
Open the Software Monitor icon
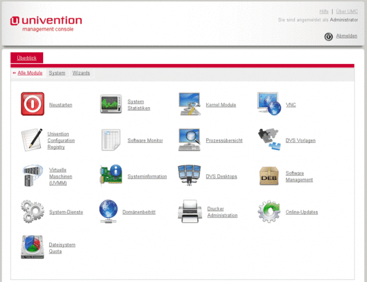click(111, 140)
